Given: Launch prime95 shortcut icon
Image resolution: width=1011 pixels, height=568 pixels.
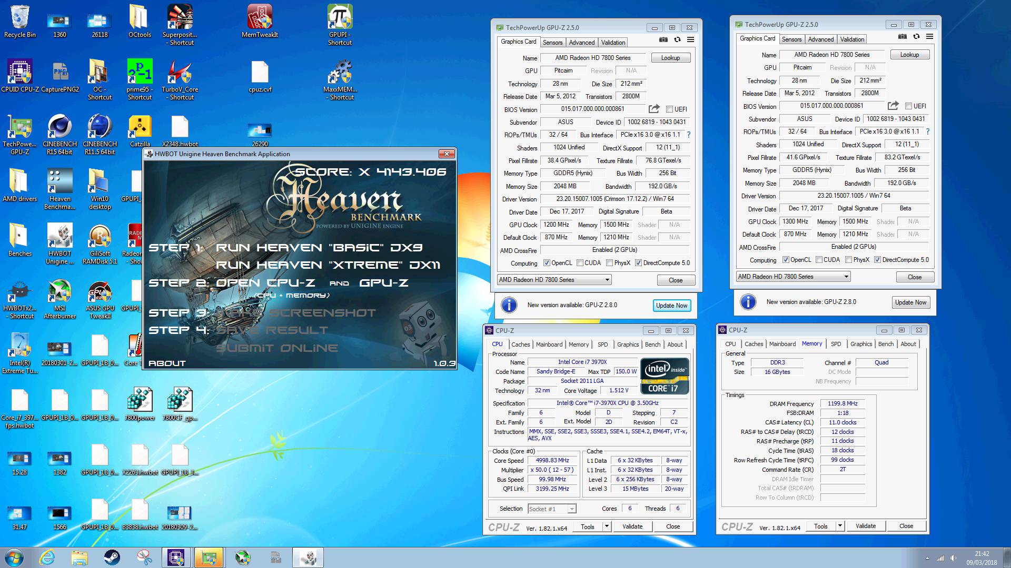Looking at the screenshot, I should pyautogui.click(x=140, y=79).
